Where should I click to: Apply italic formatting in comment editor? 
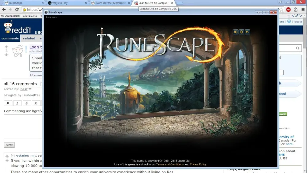(17, 103)
